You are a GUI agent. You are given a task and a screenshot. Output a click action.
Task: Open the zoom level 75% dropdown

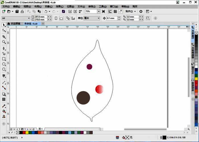[x=99, y=12]
